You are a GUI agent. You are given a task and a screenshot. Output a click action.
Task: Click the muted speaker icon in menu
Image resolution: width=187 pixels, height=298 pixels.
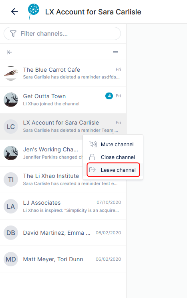(93, 145)
